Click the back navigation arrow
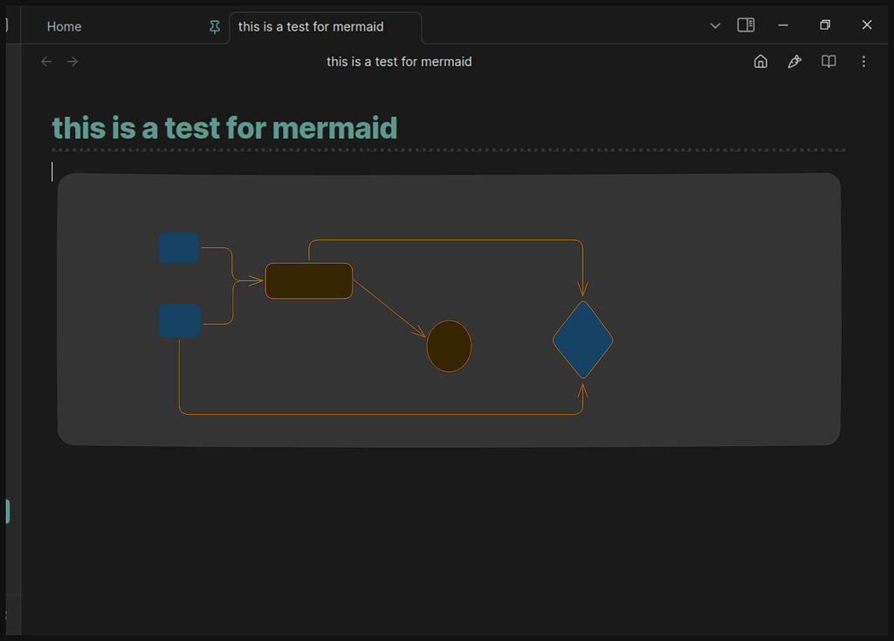This screenshot has width=894, height=641. coord(45,61)
